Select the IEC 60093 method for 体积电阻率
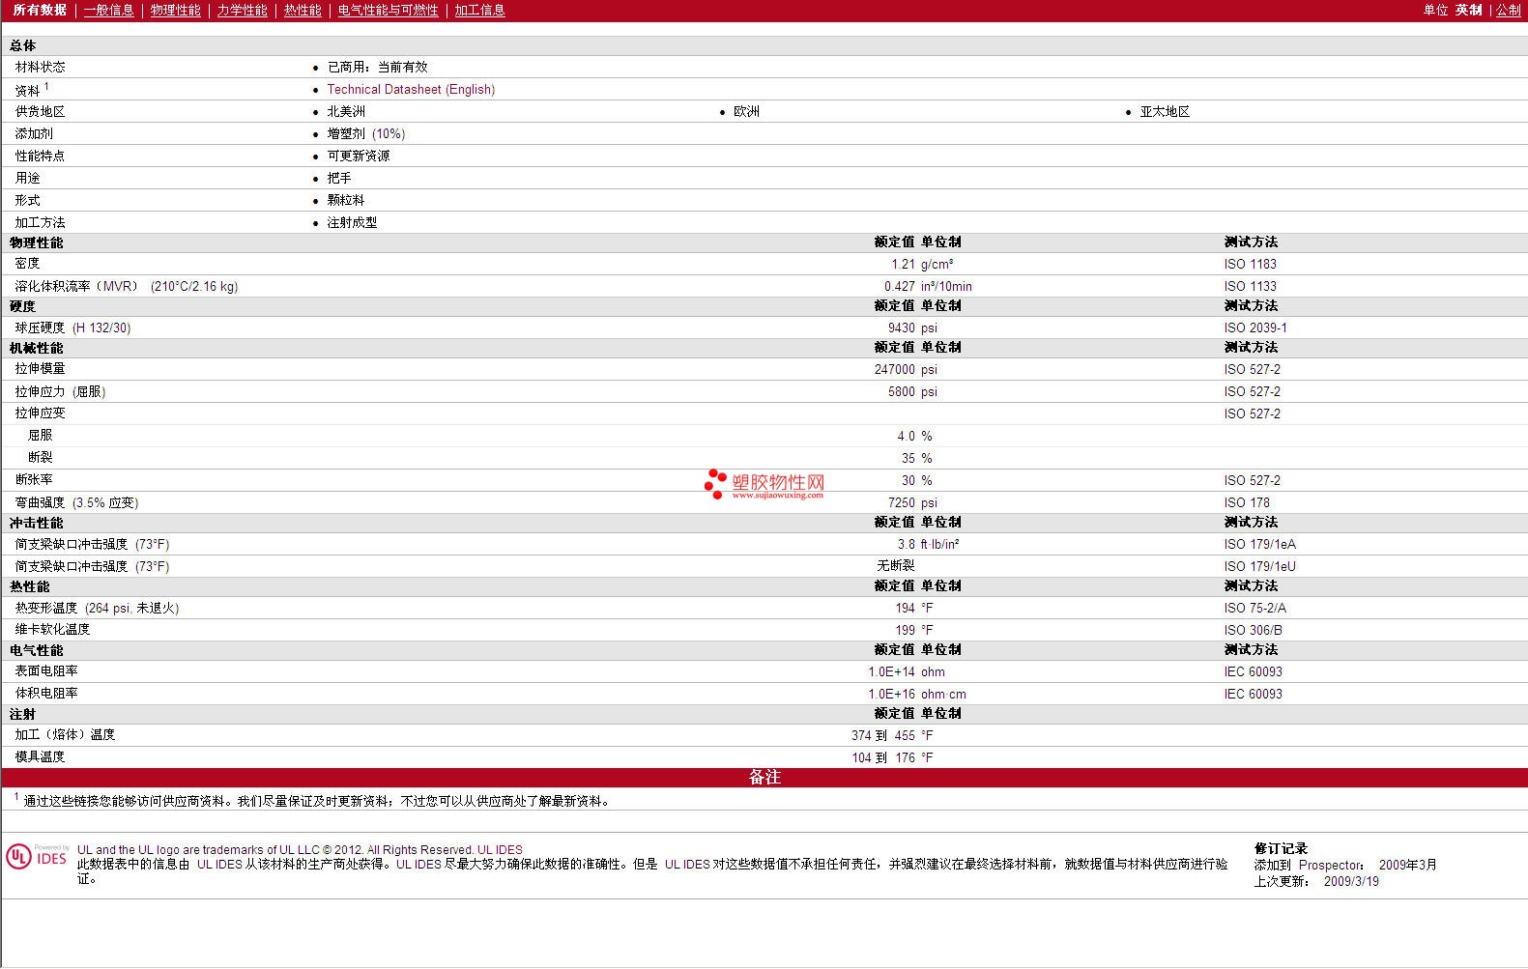Screen dimensions: 1528x969 [x=1253, y=694]
